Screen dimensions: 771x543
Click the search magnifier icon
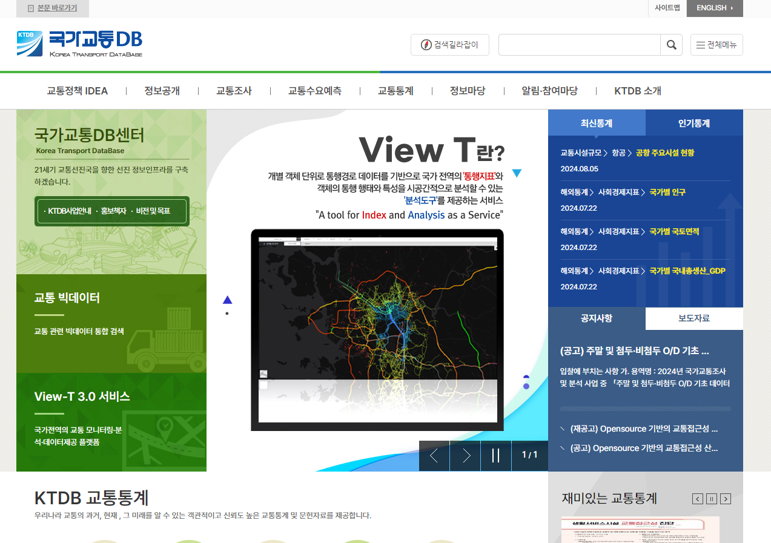point(671,45)
